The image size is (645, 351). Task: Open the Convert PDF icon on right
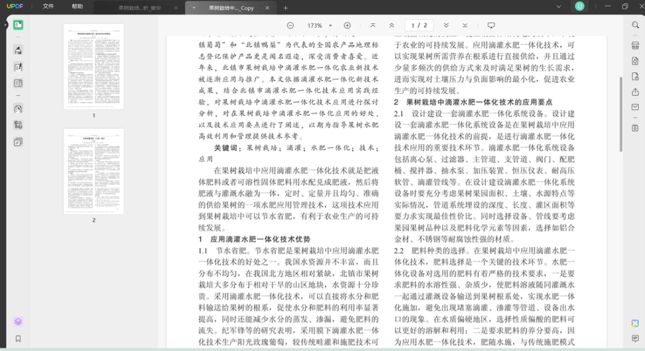(635, 61)
